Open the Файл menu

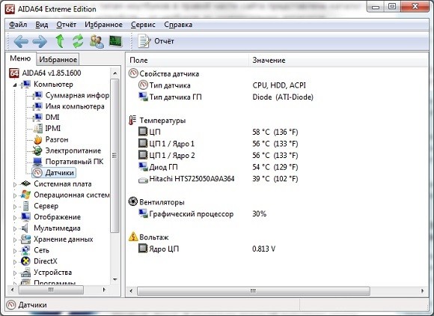point(18,25)
